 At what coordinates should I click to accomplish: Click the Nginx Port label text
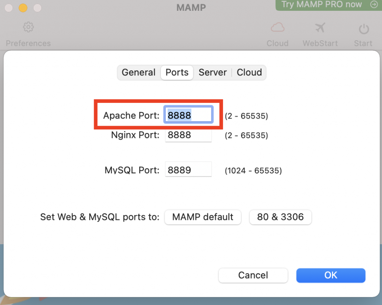(135, 135)
